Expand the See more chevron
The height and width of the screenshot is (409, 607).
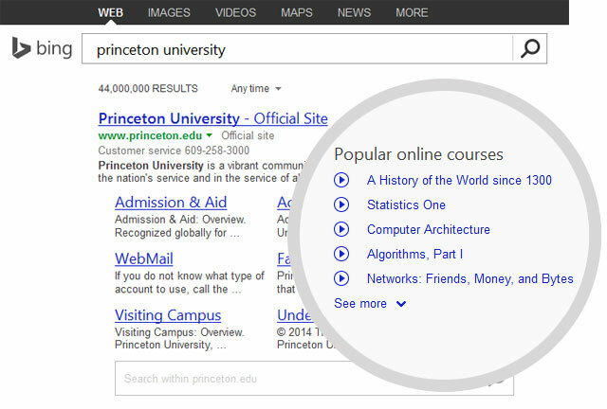click(x=401, y=304)
